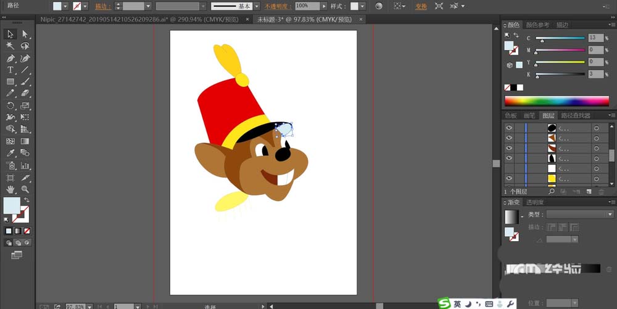Pick the Type tool
617x309 pixels.
click(10, 70)
